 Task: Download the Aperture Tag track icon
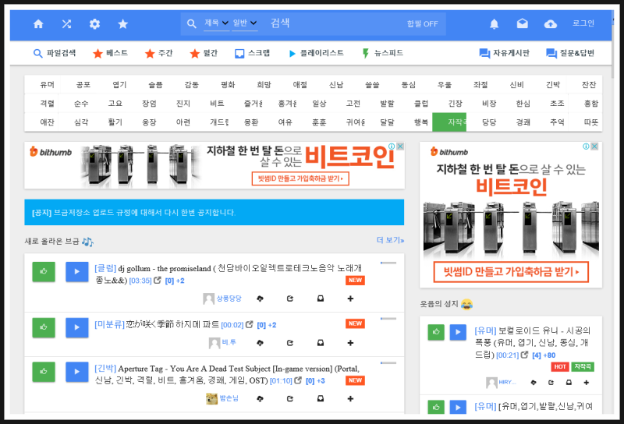pyautogui.click(x=260, y=398)
